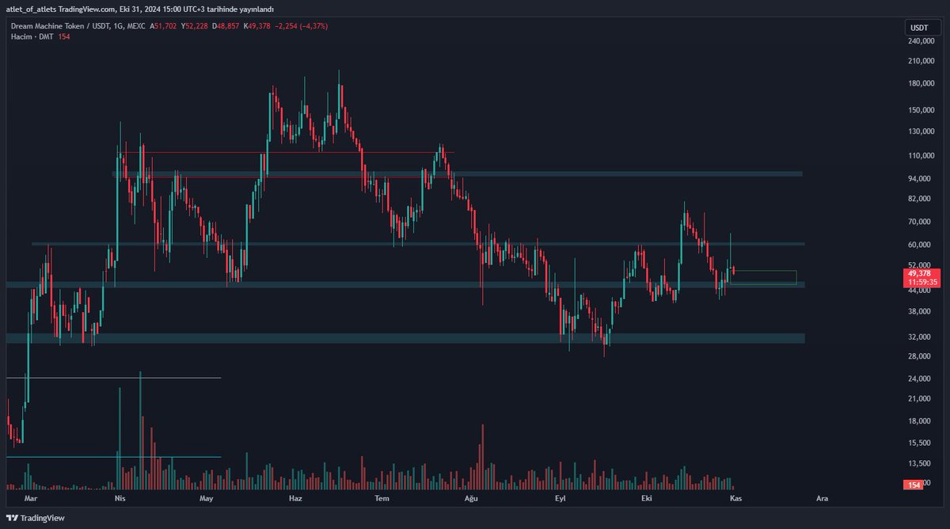Click the Nis month label on time axis
Viewport: 950px width, 529px height.
click(x=120, y=499)
